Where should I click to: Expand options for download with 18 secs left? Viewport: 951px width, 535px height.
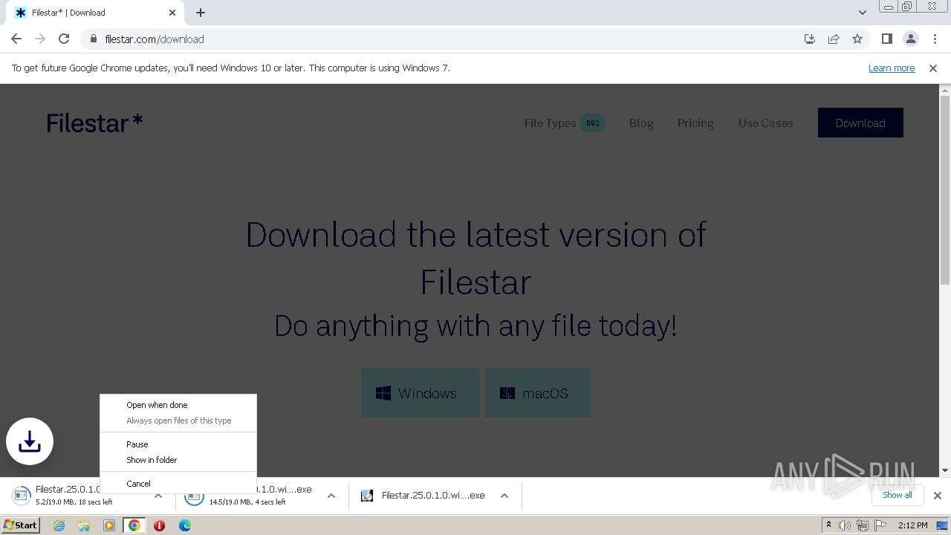tap(158, 496)
